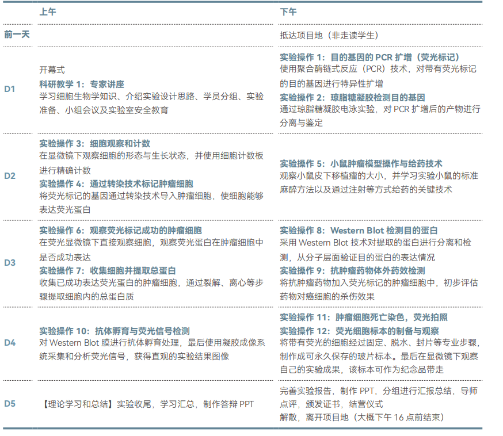Click the 上午 column header
Screen dimensions: 503x436
coord(47,12)
